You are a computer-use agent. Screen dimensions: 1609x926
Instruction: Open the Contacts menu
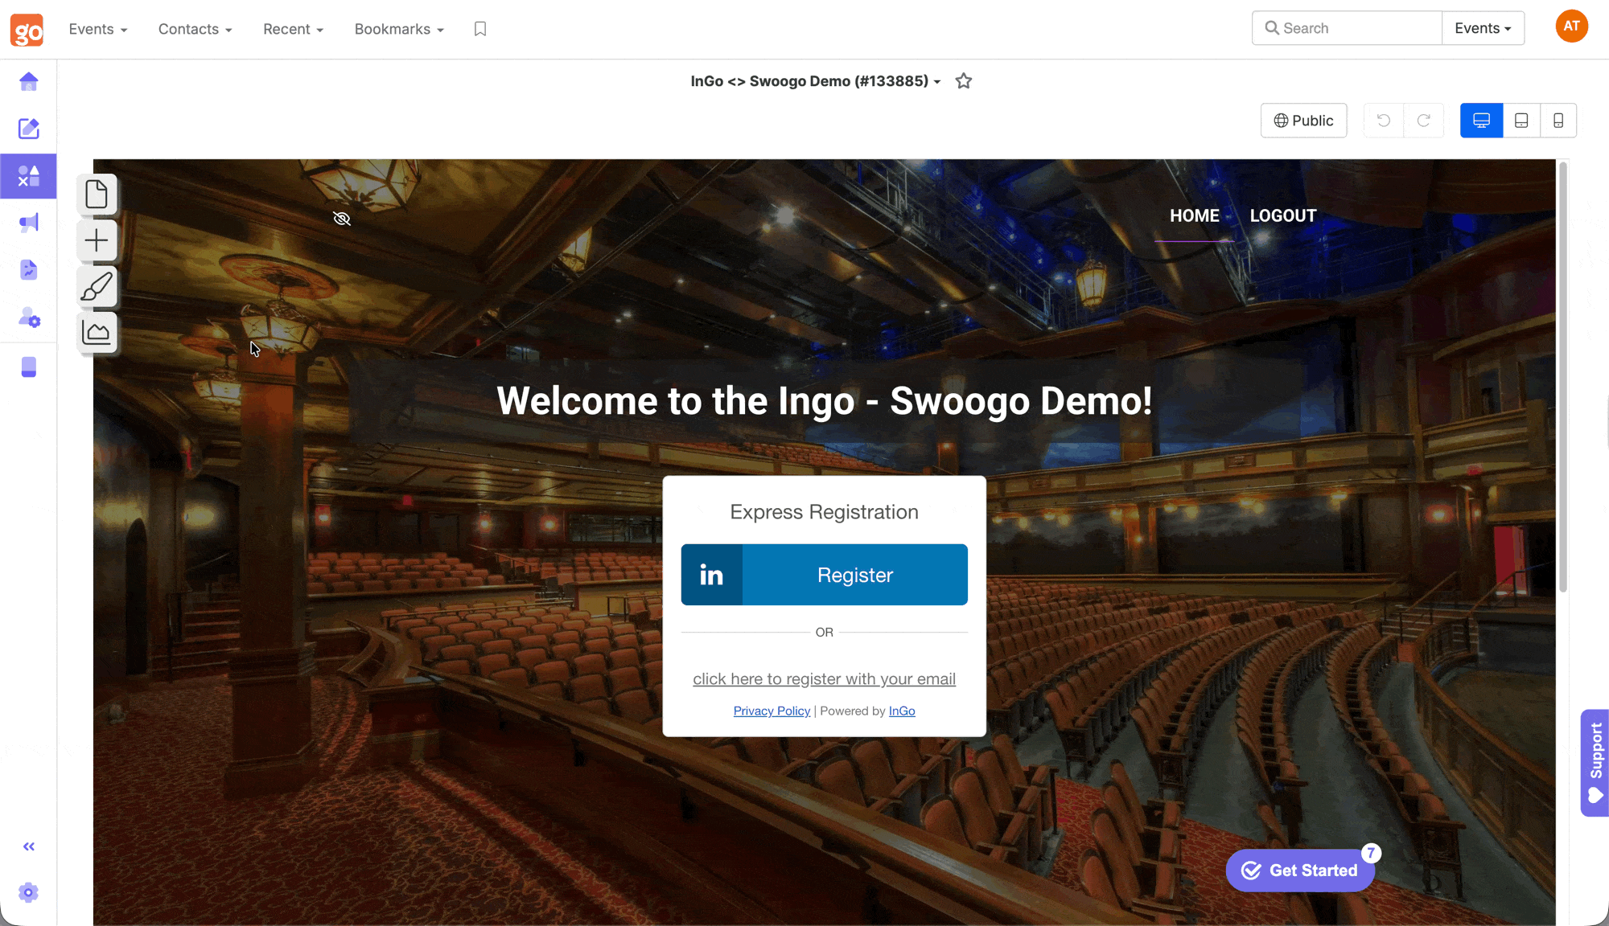click(195, 29)
